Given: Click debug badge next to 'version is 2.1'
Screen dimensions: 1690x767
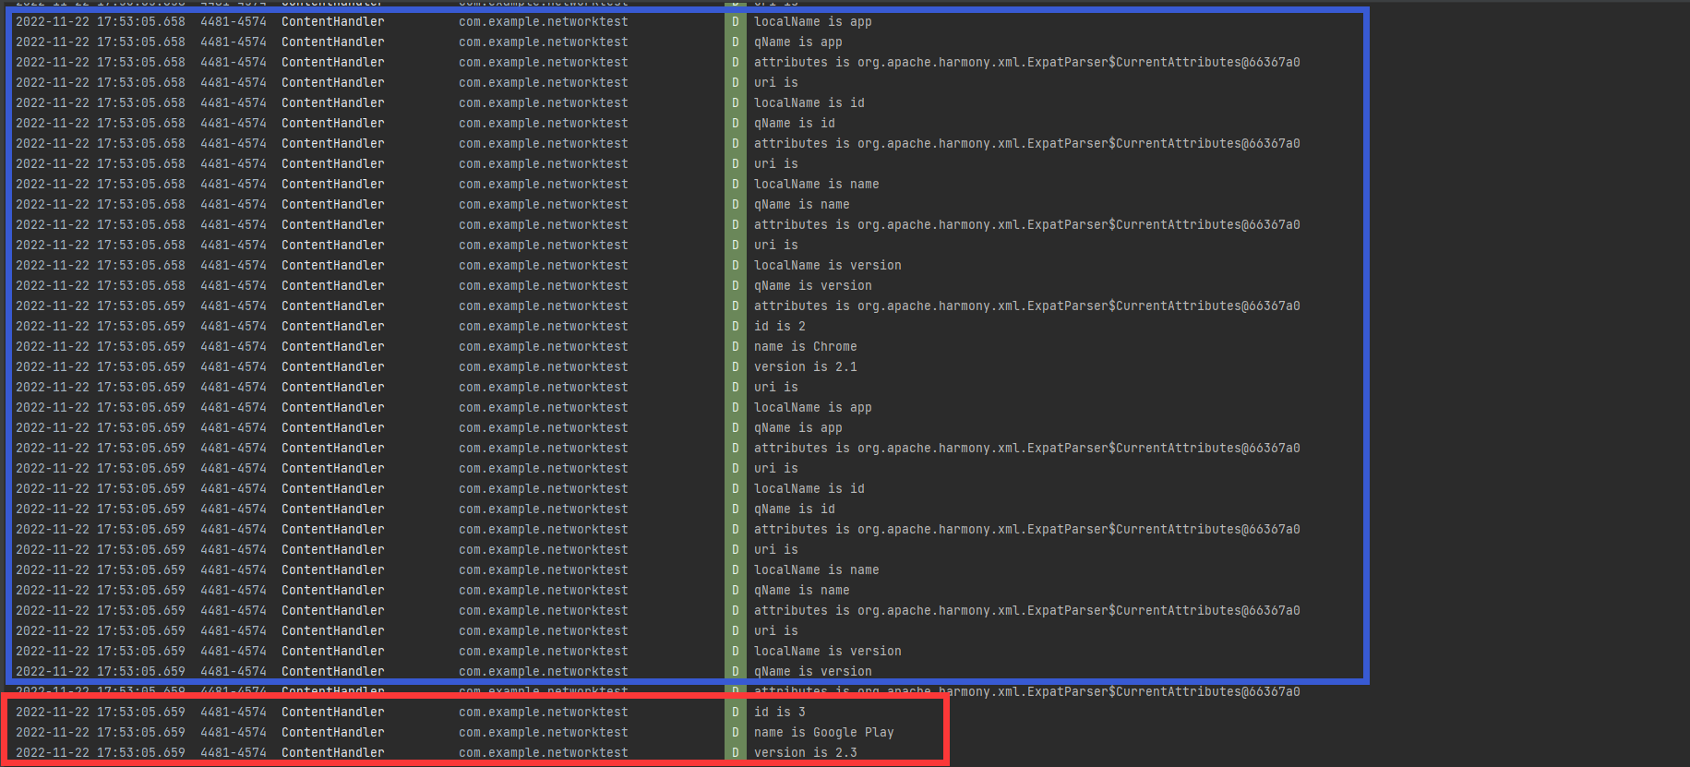Looking at the screenshot, I should 736,366.
